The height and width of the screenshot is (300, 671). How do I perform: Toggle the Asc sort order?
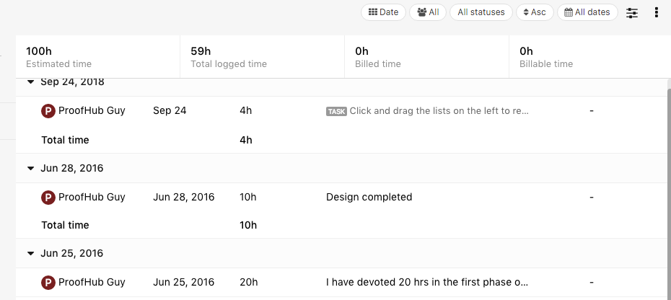tap(535, 12)
